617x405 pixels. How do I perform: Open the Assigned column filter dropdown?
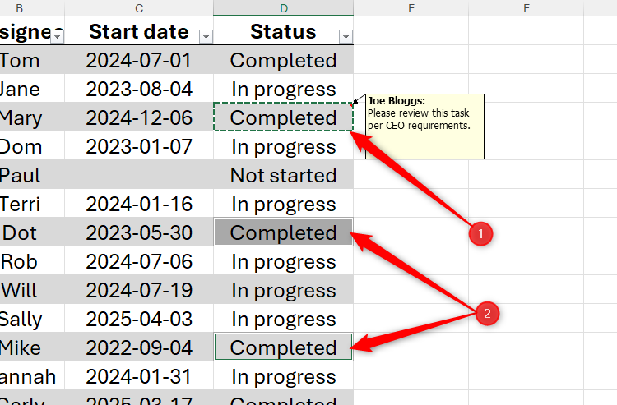(57, 36)
